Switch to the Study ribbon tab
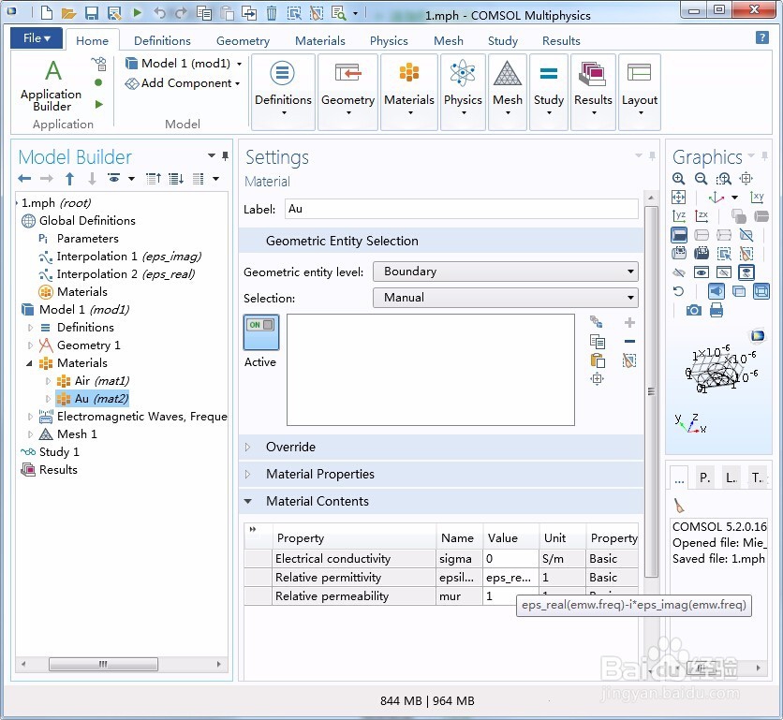 pyautogui.click(x=502, y=41)
